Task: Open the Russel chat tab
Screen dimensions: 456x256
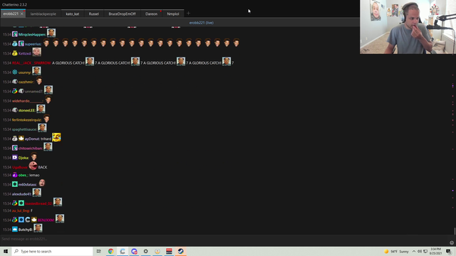Action: pyautogui.click(x=93, y=14)
